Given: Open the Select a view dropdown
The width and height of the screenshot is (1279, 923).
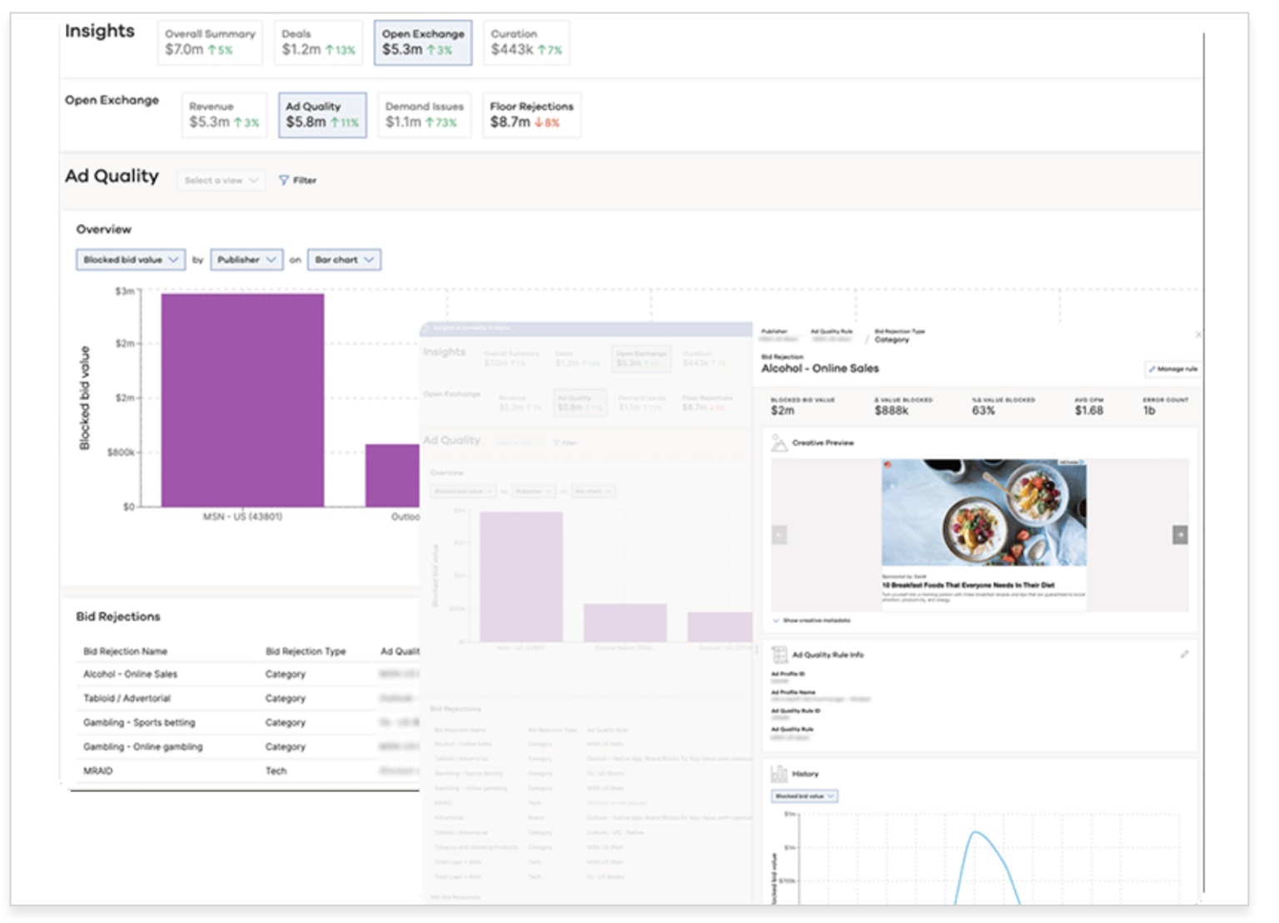Looking at the screenshot, I should point(221,180).
